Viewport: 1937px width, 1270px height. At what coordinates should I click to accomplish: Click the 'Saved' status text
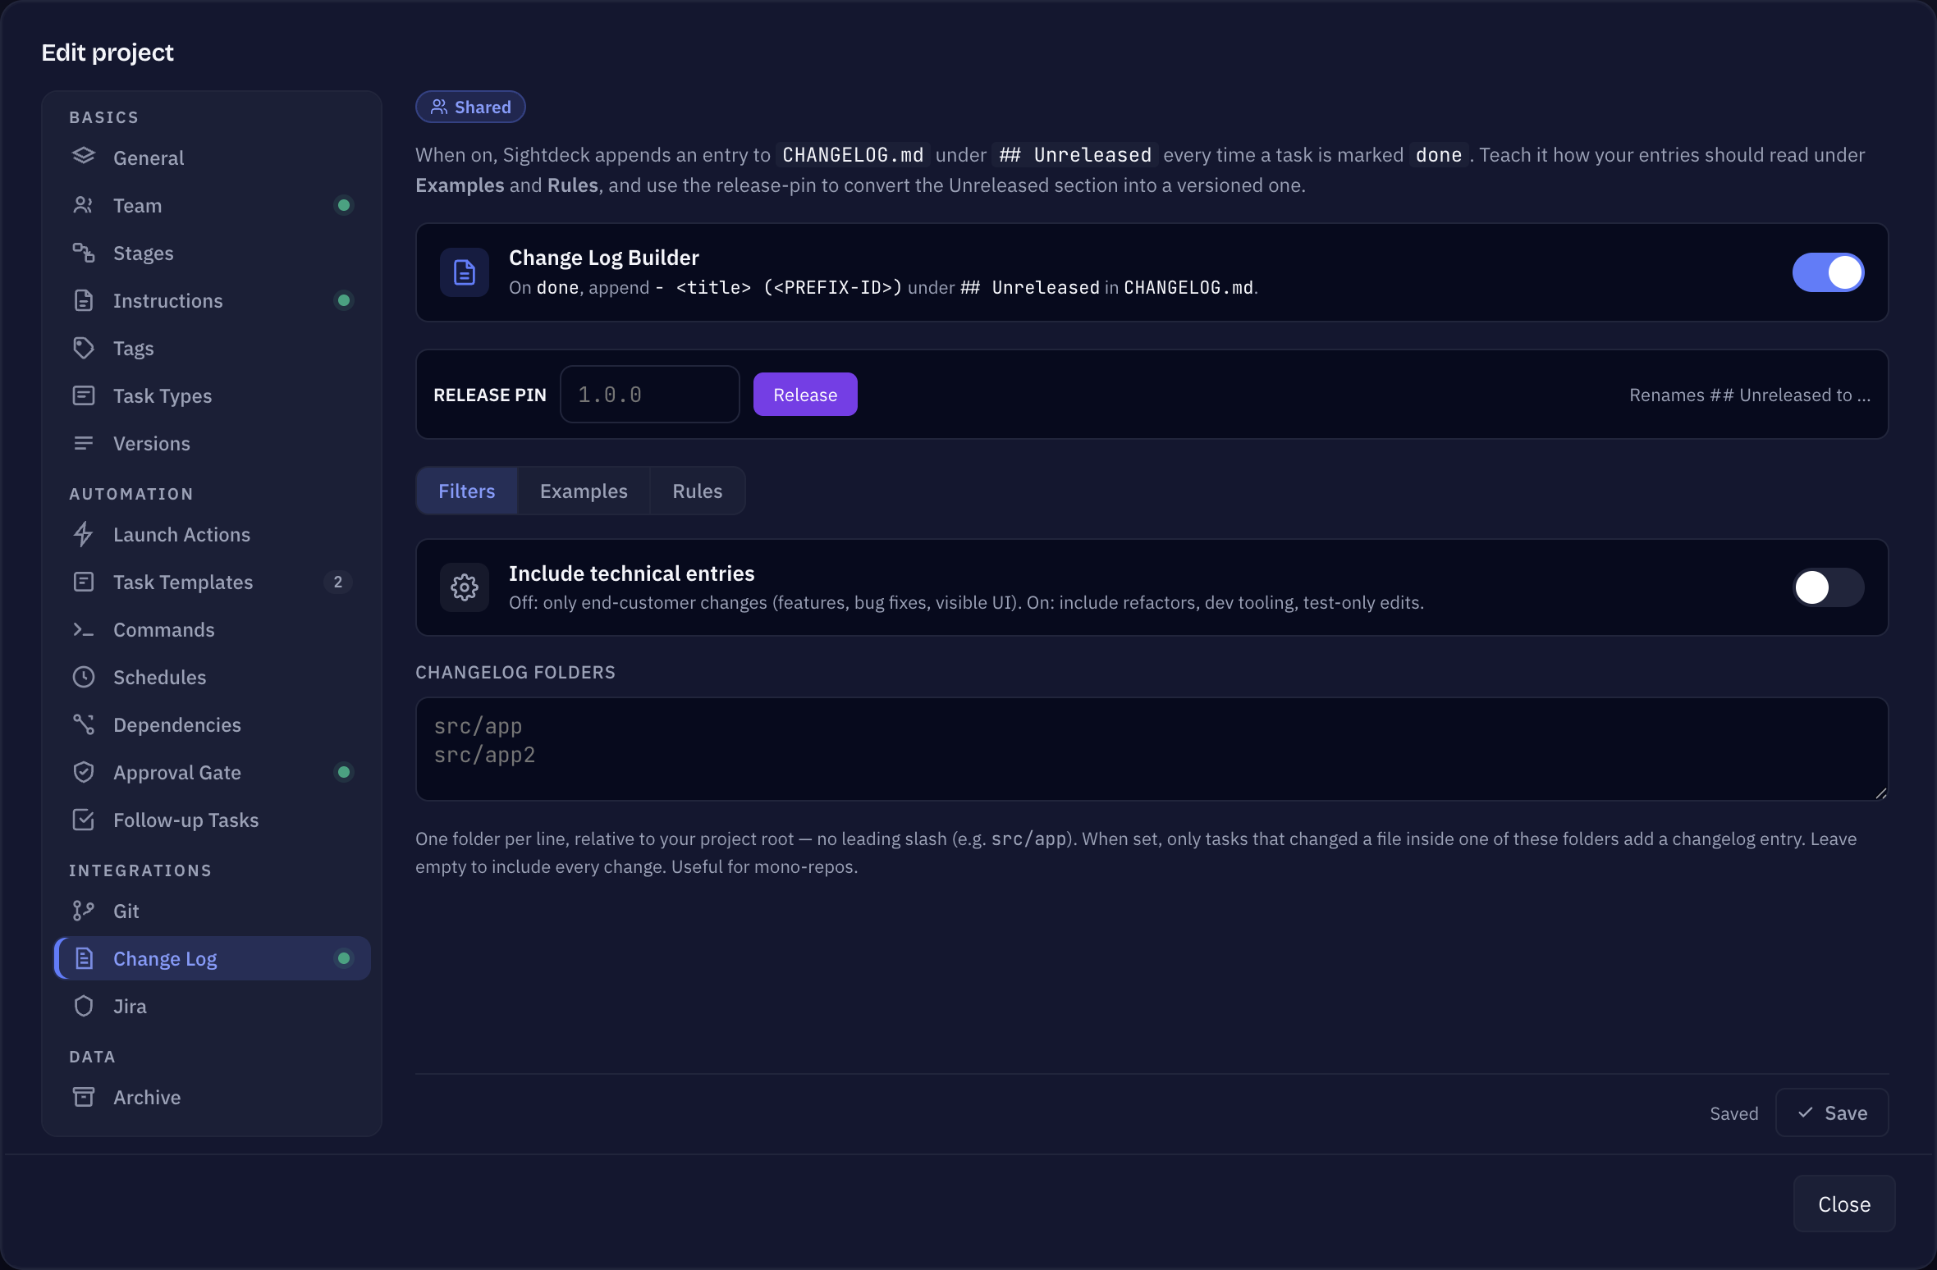pyautogui.click(x=1734, y=1113)
